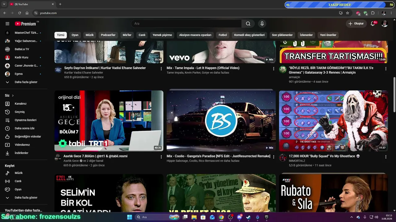Select the Podcast'ler chip

tap(108, 35)
